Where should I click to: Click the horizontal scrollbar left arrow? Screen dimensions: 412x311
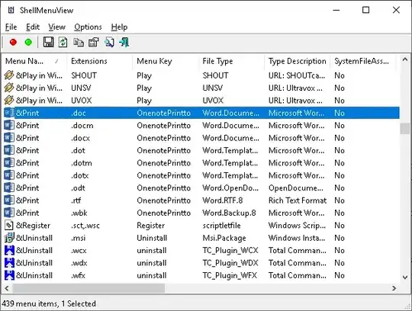pyautogui.click(x=7, y=288)
